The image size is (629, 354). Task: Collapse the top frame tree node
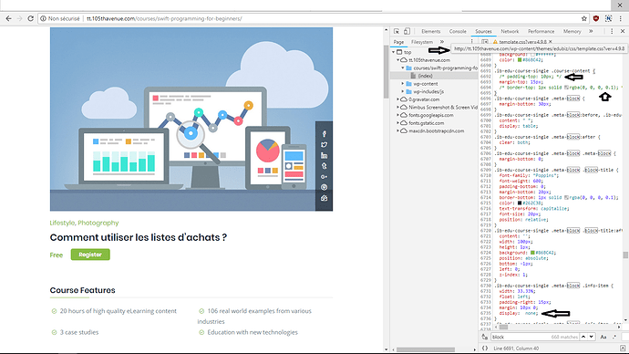click(x=393, y=52)
